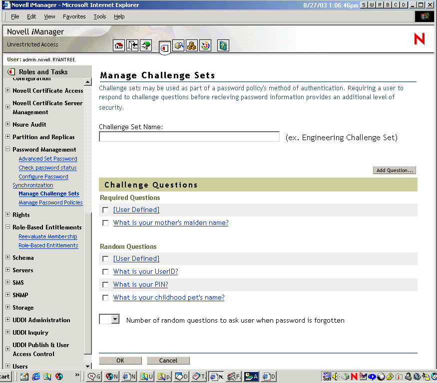This screenshot has width=437, height=383.
Task: Click the red Novell N logo
Action: tap(419, 39)
